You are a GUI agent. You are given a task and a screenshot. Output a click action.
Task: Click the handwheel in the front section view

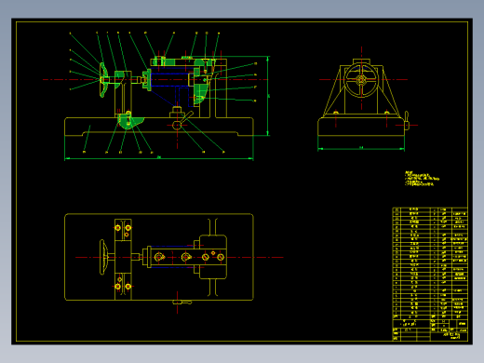[103, 80]
